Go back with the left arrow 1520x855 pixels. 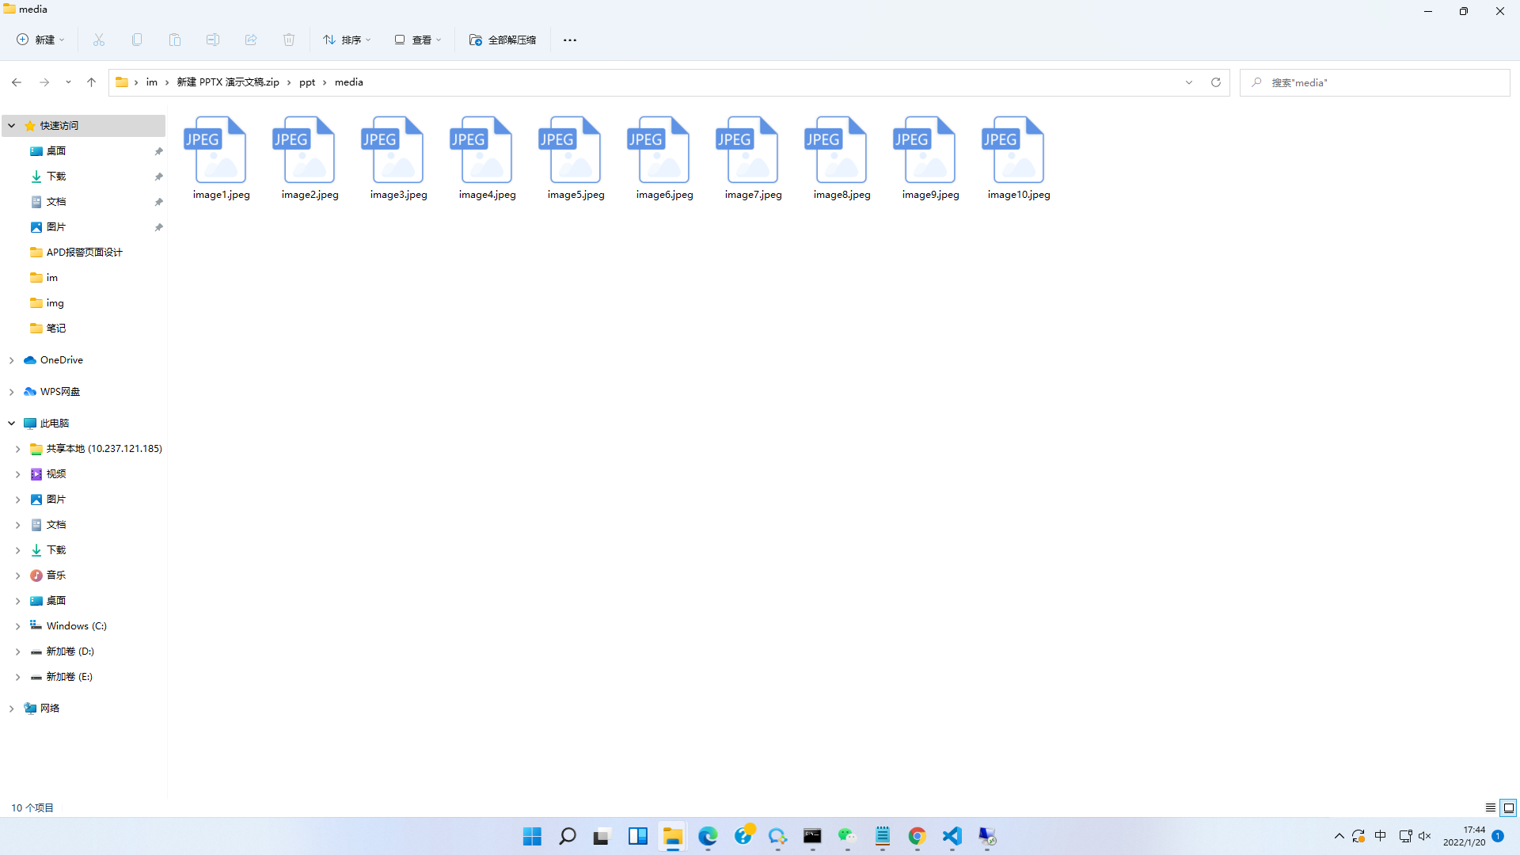tap(17, 82)
